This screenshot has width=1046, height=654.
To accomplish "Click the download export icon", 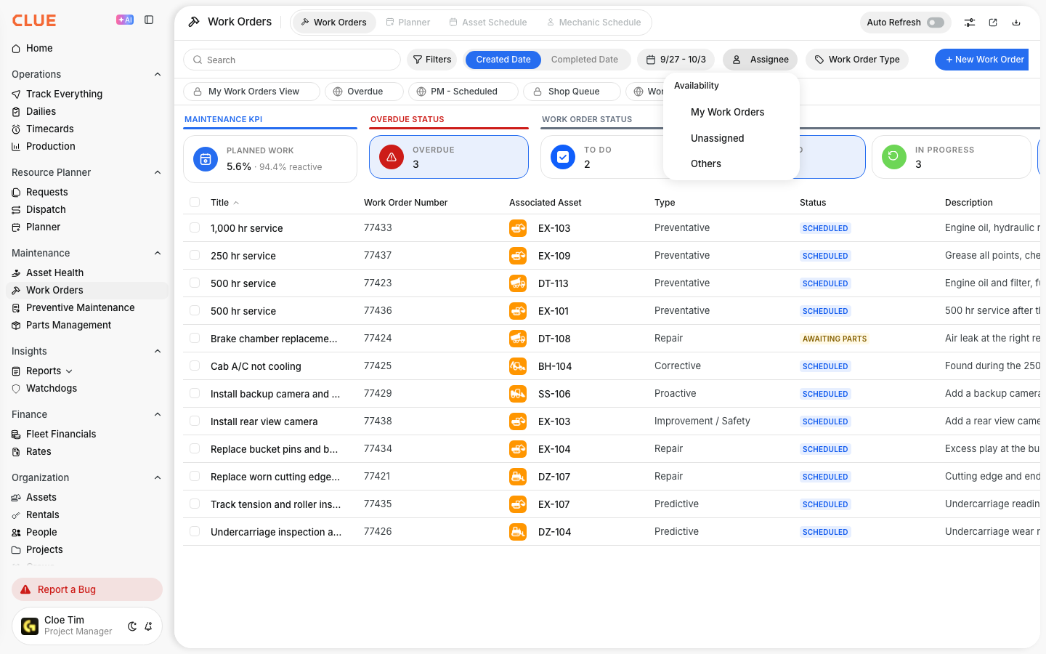I will click(1016, 23).
